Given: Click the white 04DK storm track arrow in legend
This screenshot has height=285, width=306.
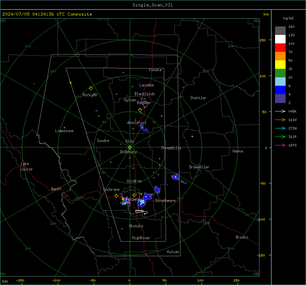Looking at the screenshot, I should [x=280, y=111].
